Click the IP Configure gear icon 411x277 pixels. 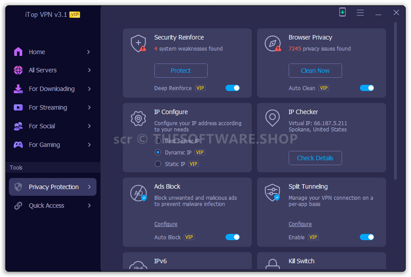138,119
